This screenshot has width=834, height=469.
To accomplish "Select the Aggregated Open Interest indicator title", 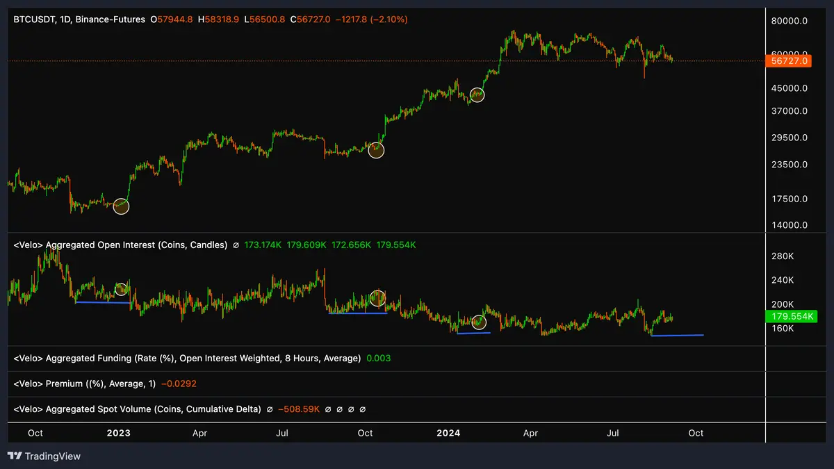I will pos(120,245).
